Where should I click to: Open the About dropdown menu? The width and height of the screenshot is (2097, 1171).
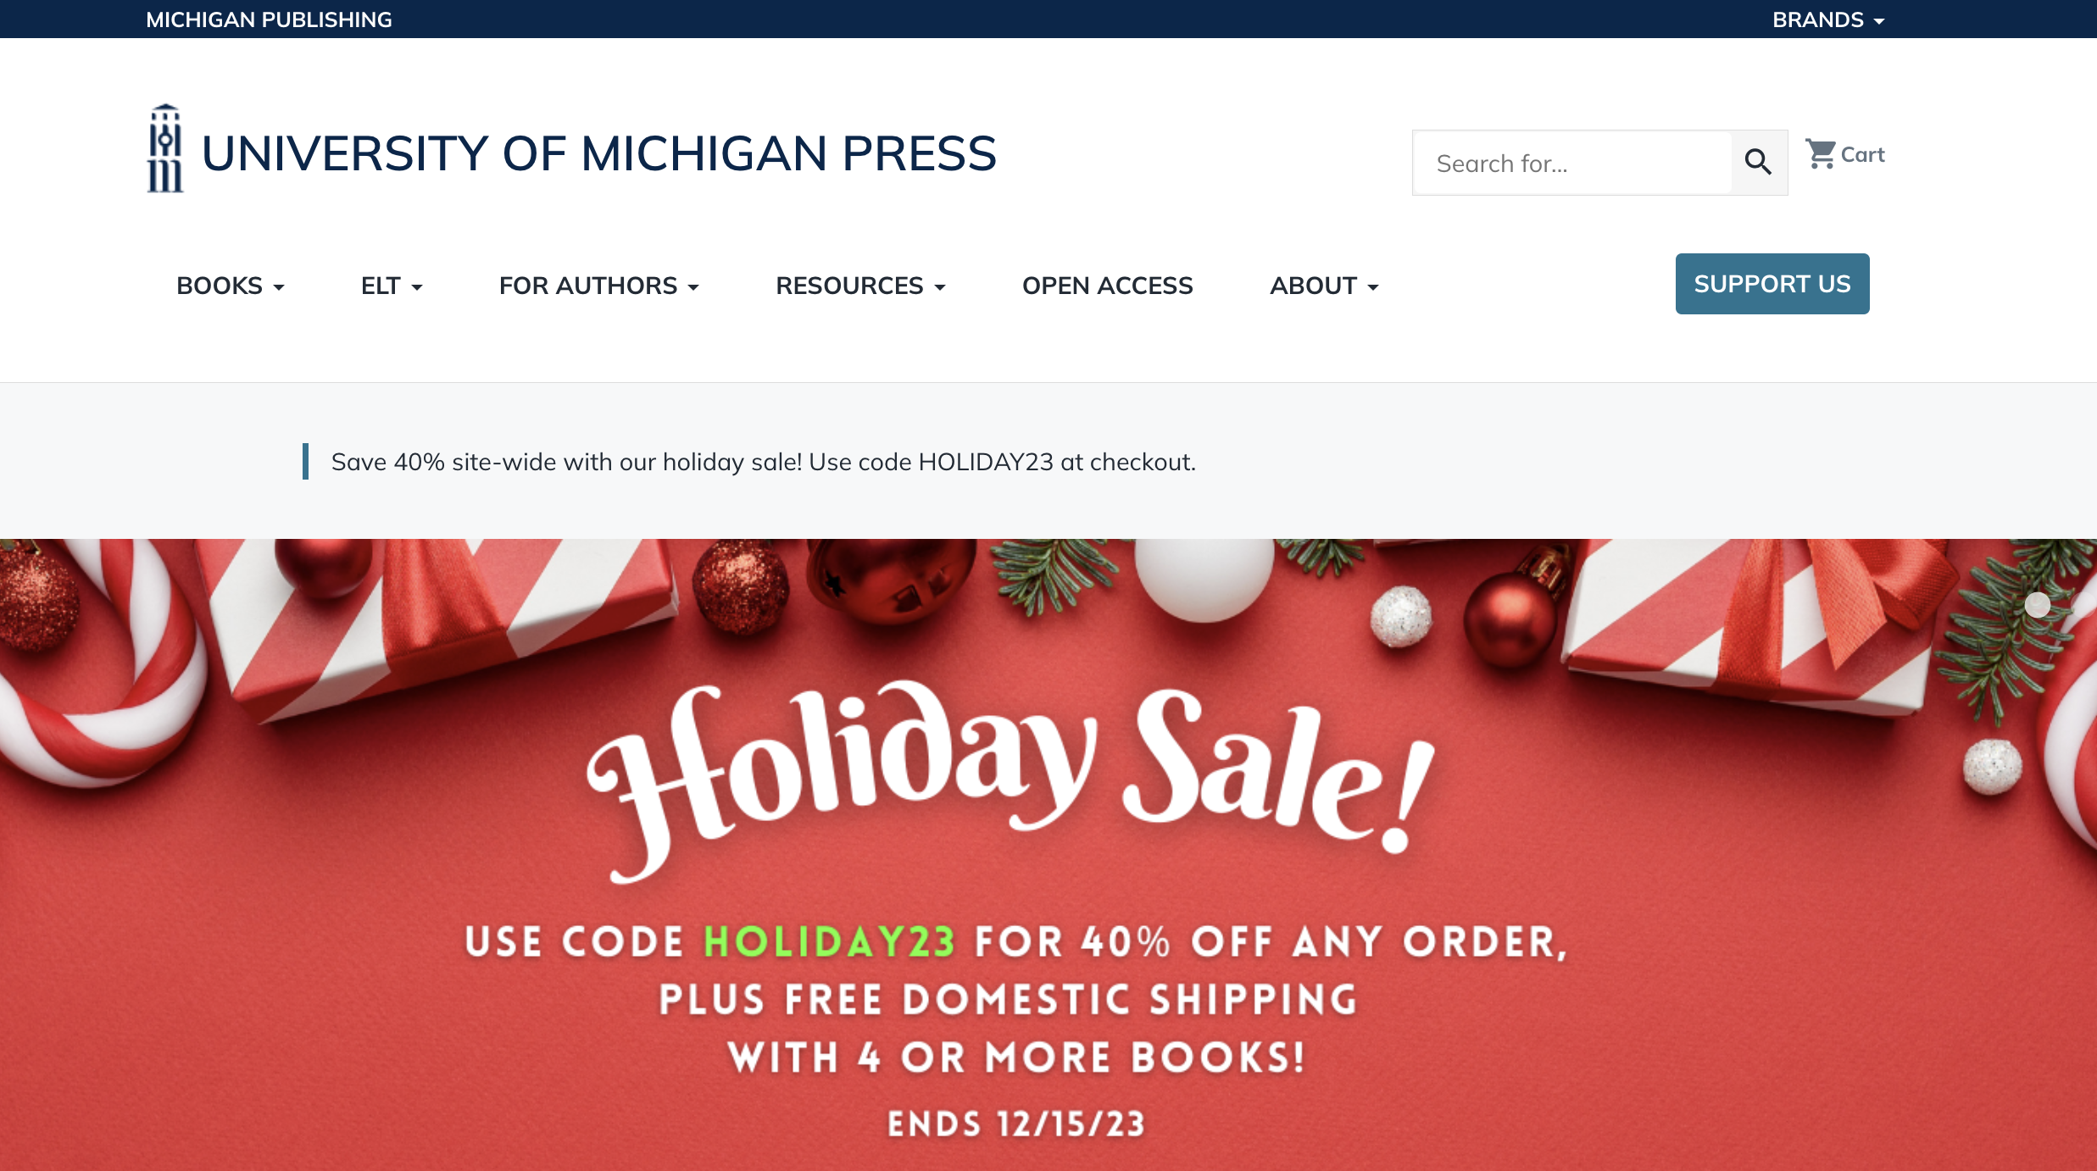click(x=1324, y=286)
